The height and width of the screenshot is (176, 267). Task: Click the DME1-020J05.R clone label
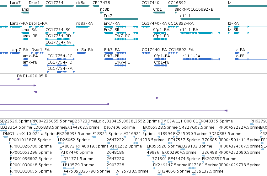tap(32, 76)
